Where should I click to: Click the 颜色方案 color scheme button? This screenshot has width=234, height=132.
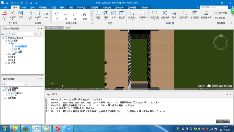coord(221,13)
